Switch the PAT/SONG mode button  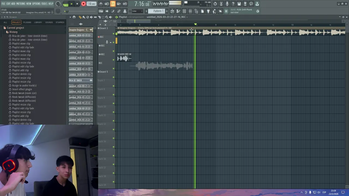click(x=66, y=4)
